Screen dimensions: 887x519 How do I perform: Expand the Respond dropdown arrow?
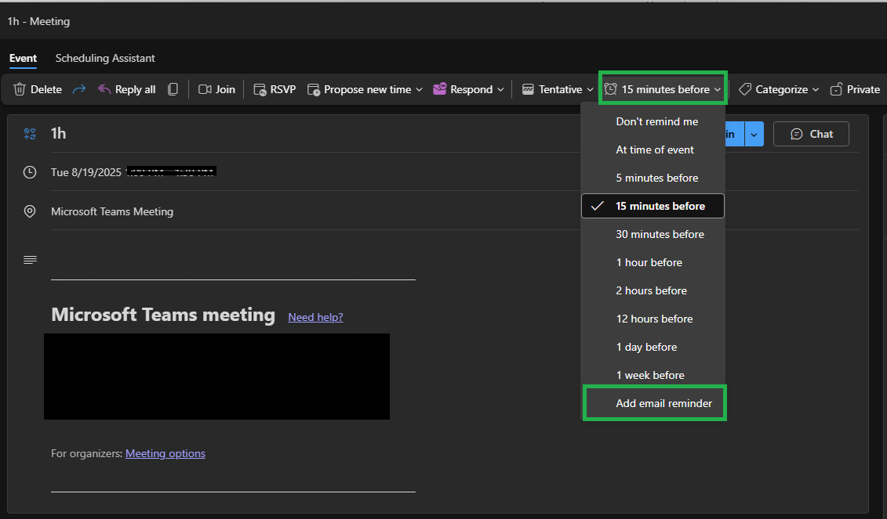point(500,90)
